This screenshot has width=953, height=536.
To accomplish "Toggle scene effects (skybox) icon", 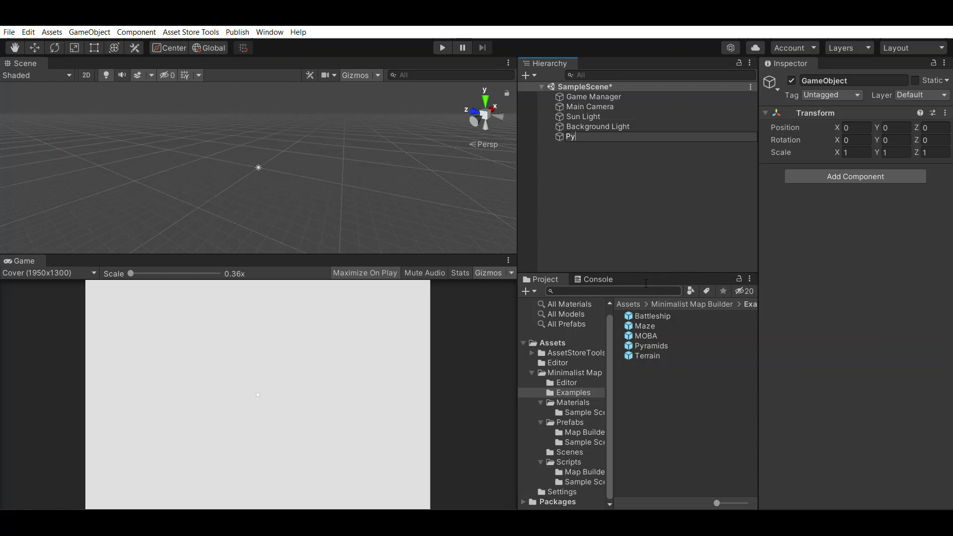I will pyautogui.click(x=138, y=75).
